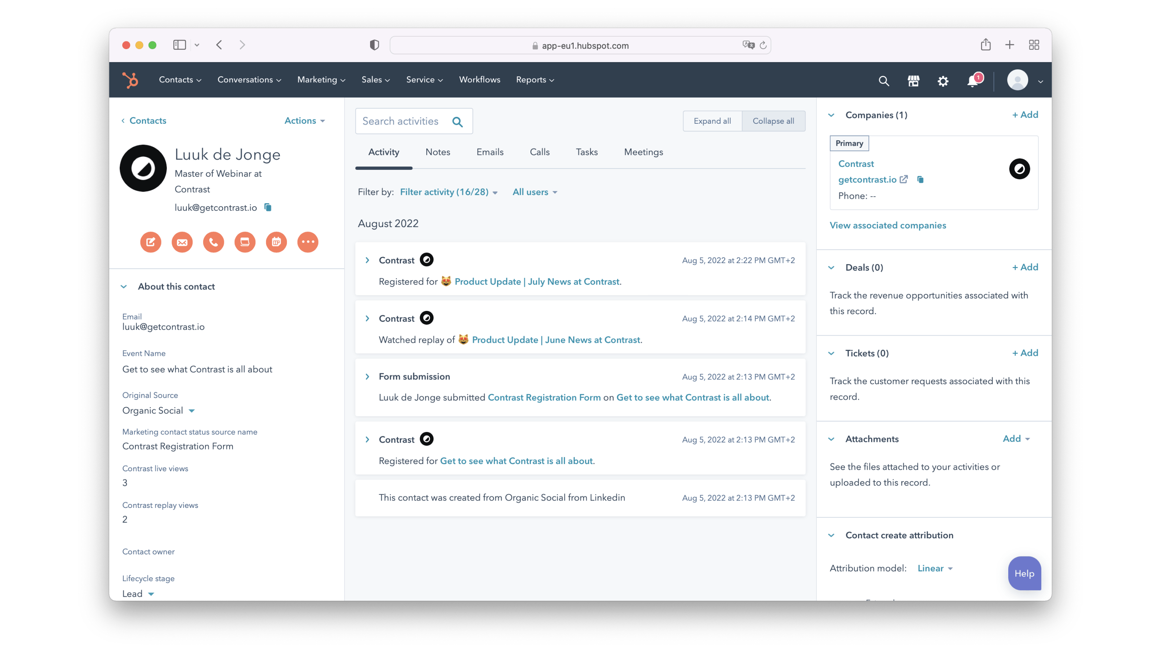
Task: Copy the email next to luuk@getcontrast.io header
Action: point(268,207)
